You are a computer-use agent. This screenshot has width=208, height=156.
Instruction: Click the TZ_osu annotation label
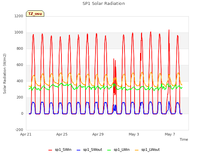pos(35,14)
